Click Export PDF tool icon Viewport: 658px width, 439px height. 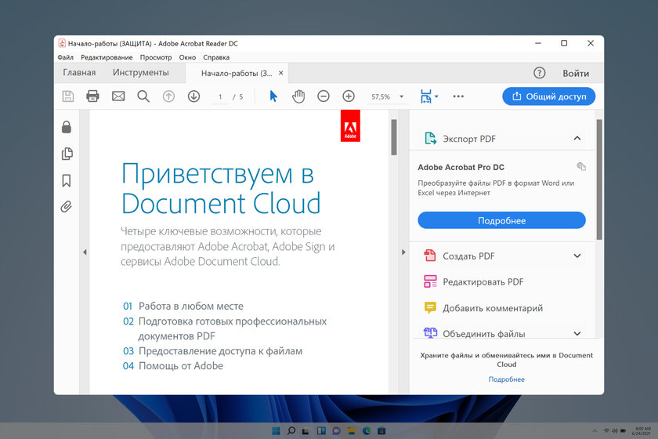[430, 138]
